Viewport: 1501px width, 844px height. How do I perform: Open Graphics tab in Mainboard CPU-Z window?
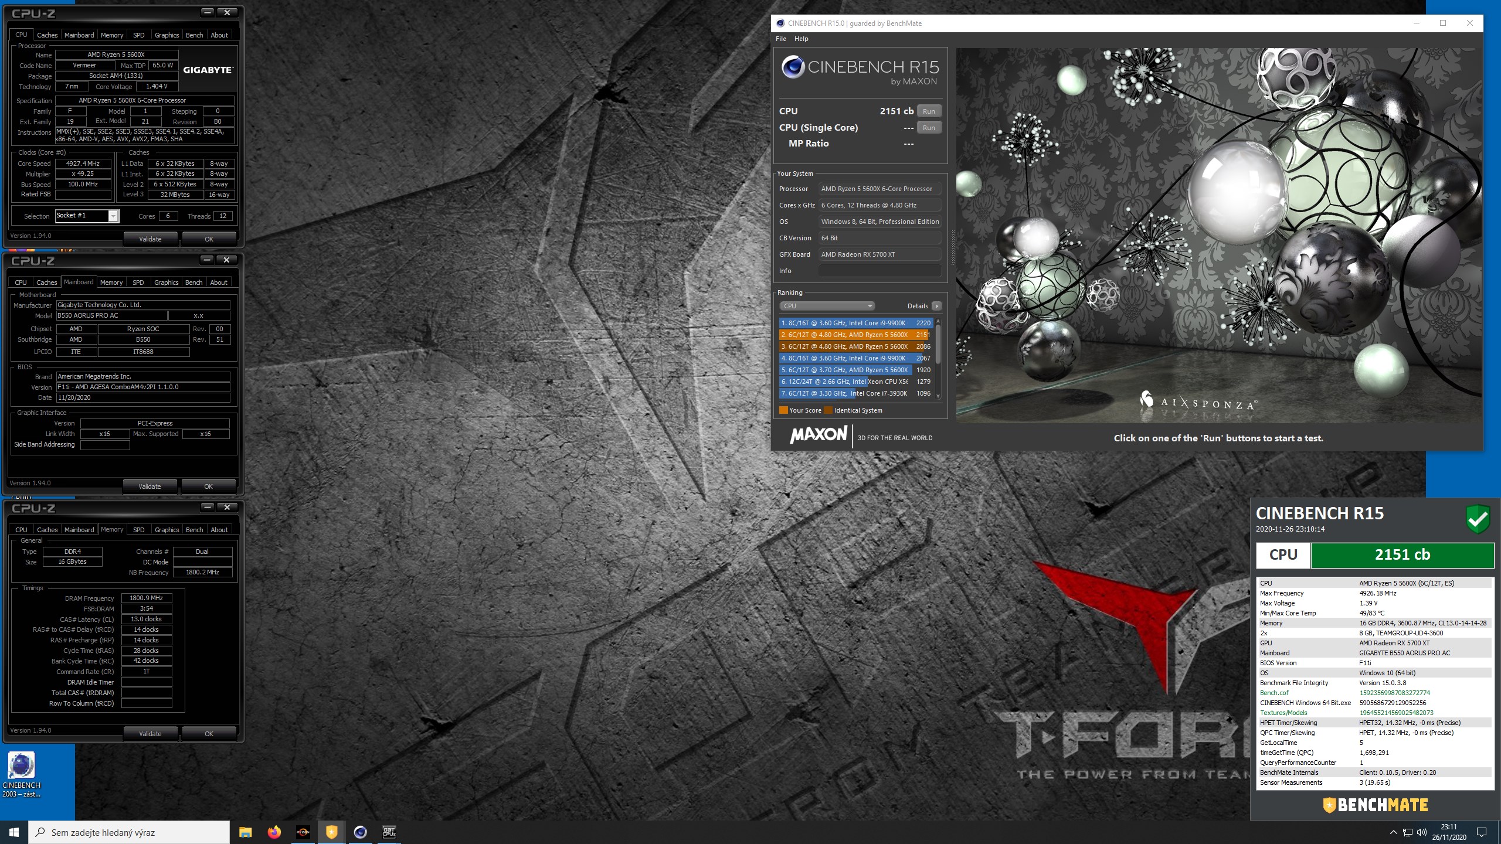(167, 283)
